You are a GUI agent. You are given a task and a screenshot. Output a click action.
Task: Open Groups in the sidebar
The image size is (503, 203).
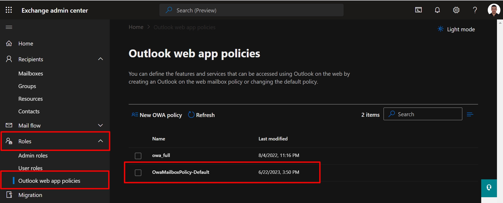coord(27,86)
